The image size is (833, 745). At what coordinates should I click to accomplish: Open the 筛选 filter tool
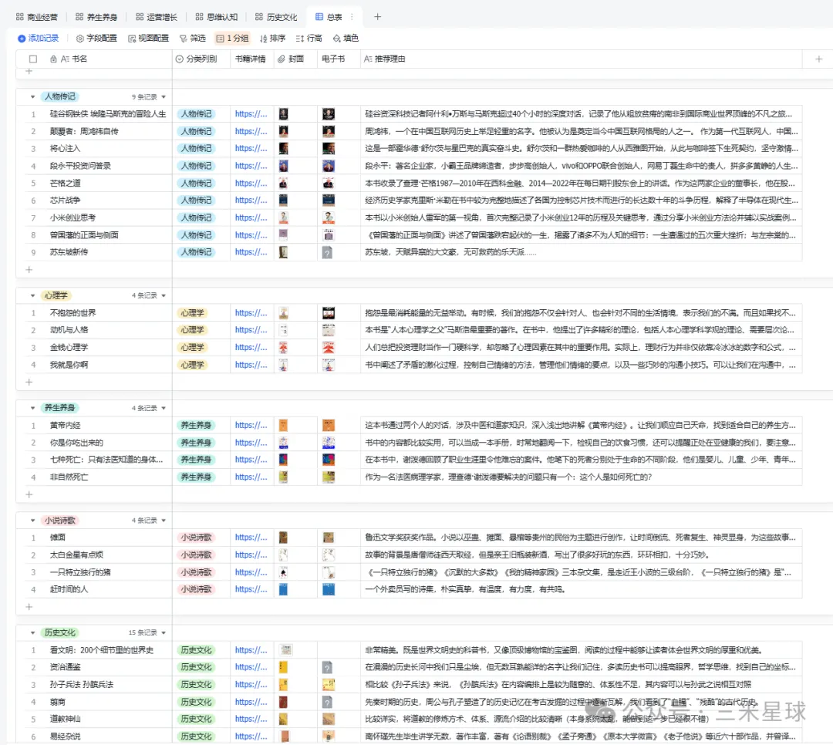(192, 38)
